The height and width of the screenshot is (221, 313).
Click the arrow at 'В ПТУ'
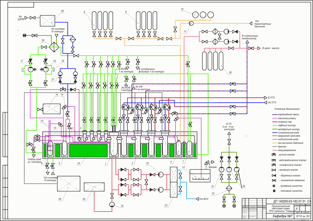[x=266, y=98]
